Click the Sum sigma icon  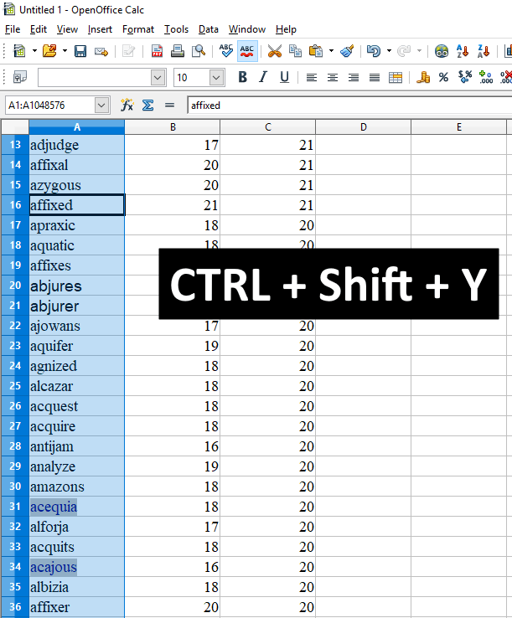[x=148, y=106]
